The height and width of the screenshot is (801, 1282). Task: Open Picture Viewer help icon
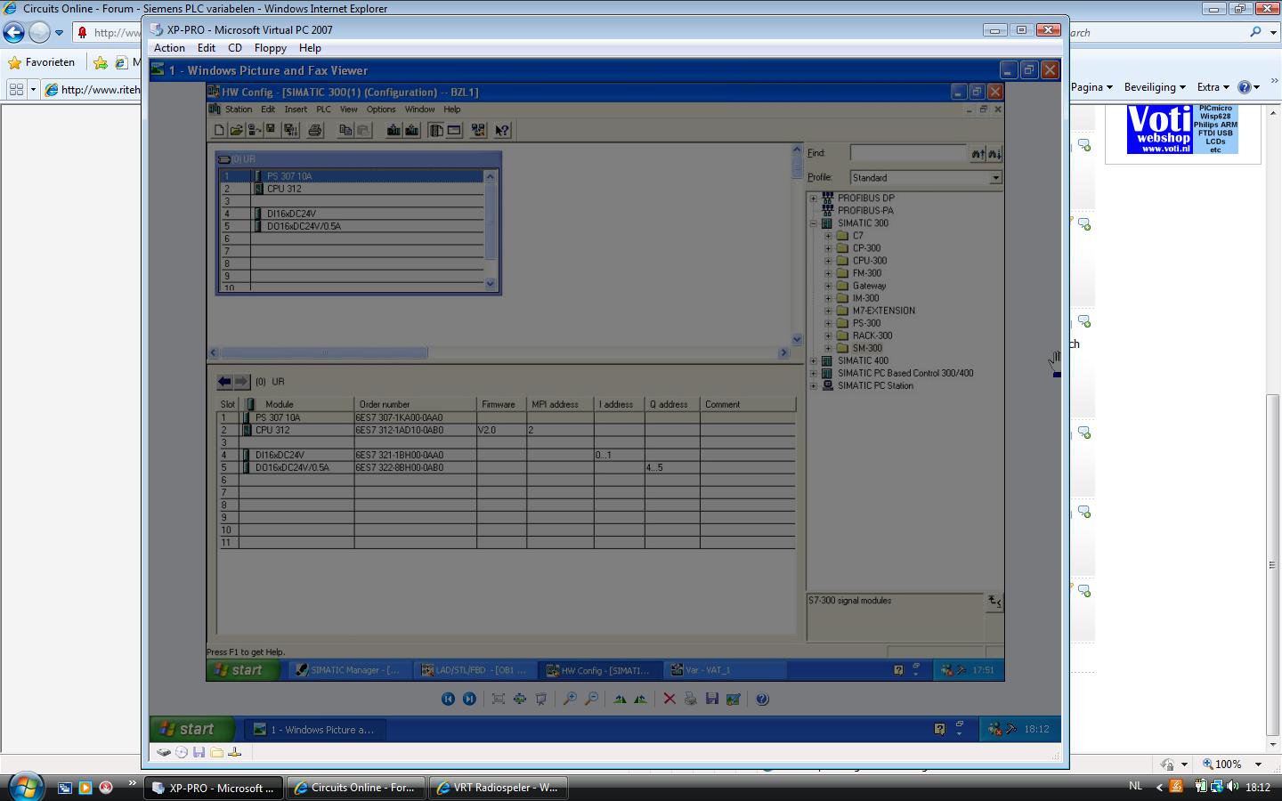pyautogui.click(x=762, y=700)
